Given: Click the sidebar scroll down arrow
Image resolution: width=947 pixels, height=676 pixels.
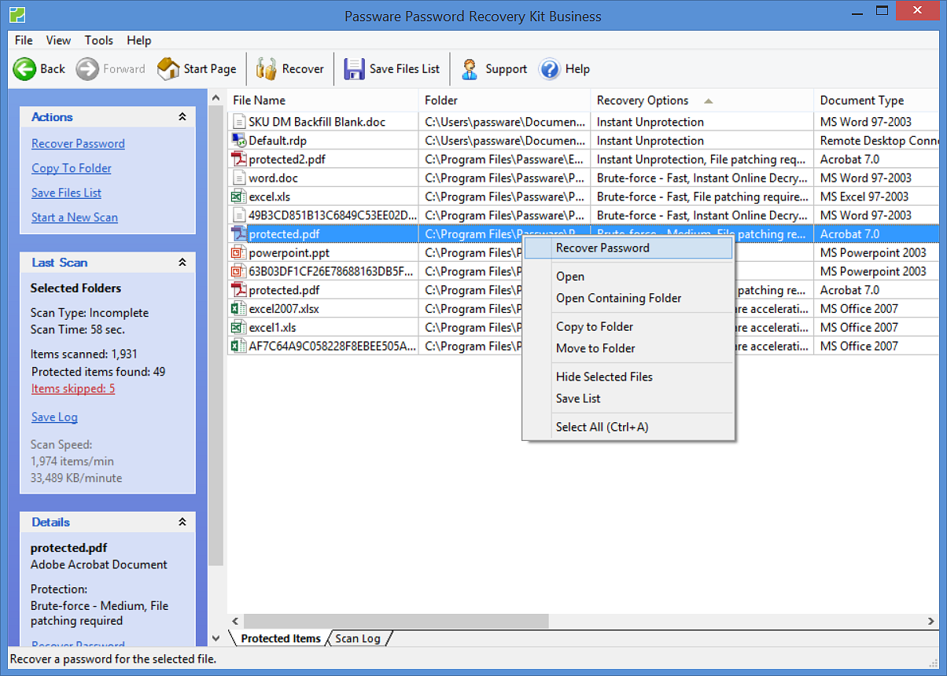Looking at the screenshot, I should (216, 638).
